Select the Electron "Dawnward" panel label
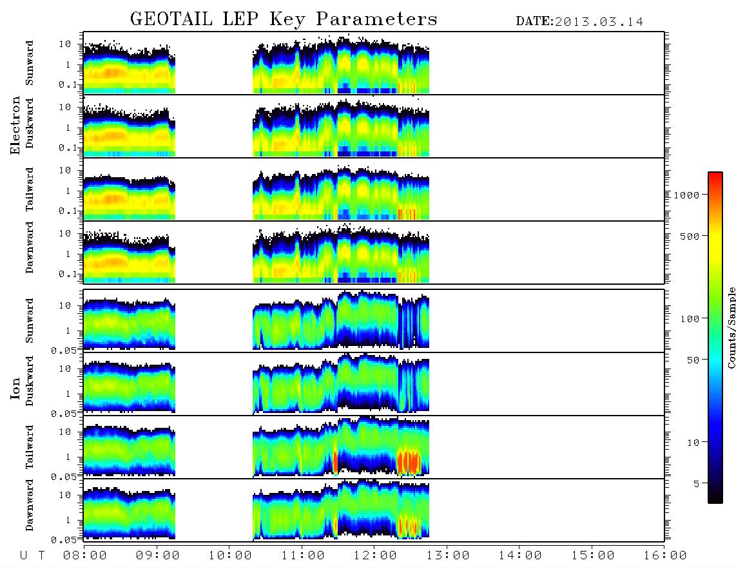The width and height of the screenshot is (736, 567). [30, 247]
